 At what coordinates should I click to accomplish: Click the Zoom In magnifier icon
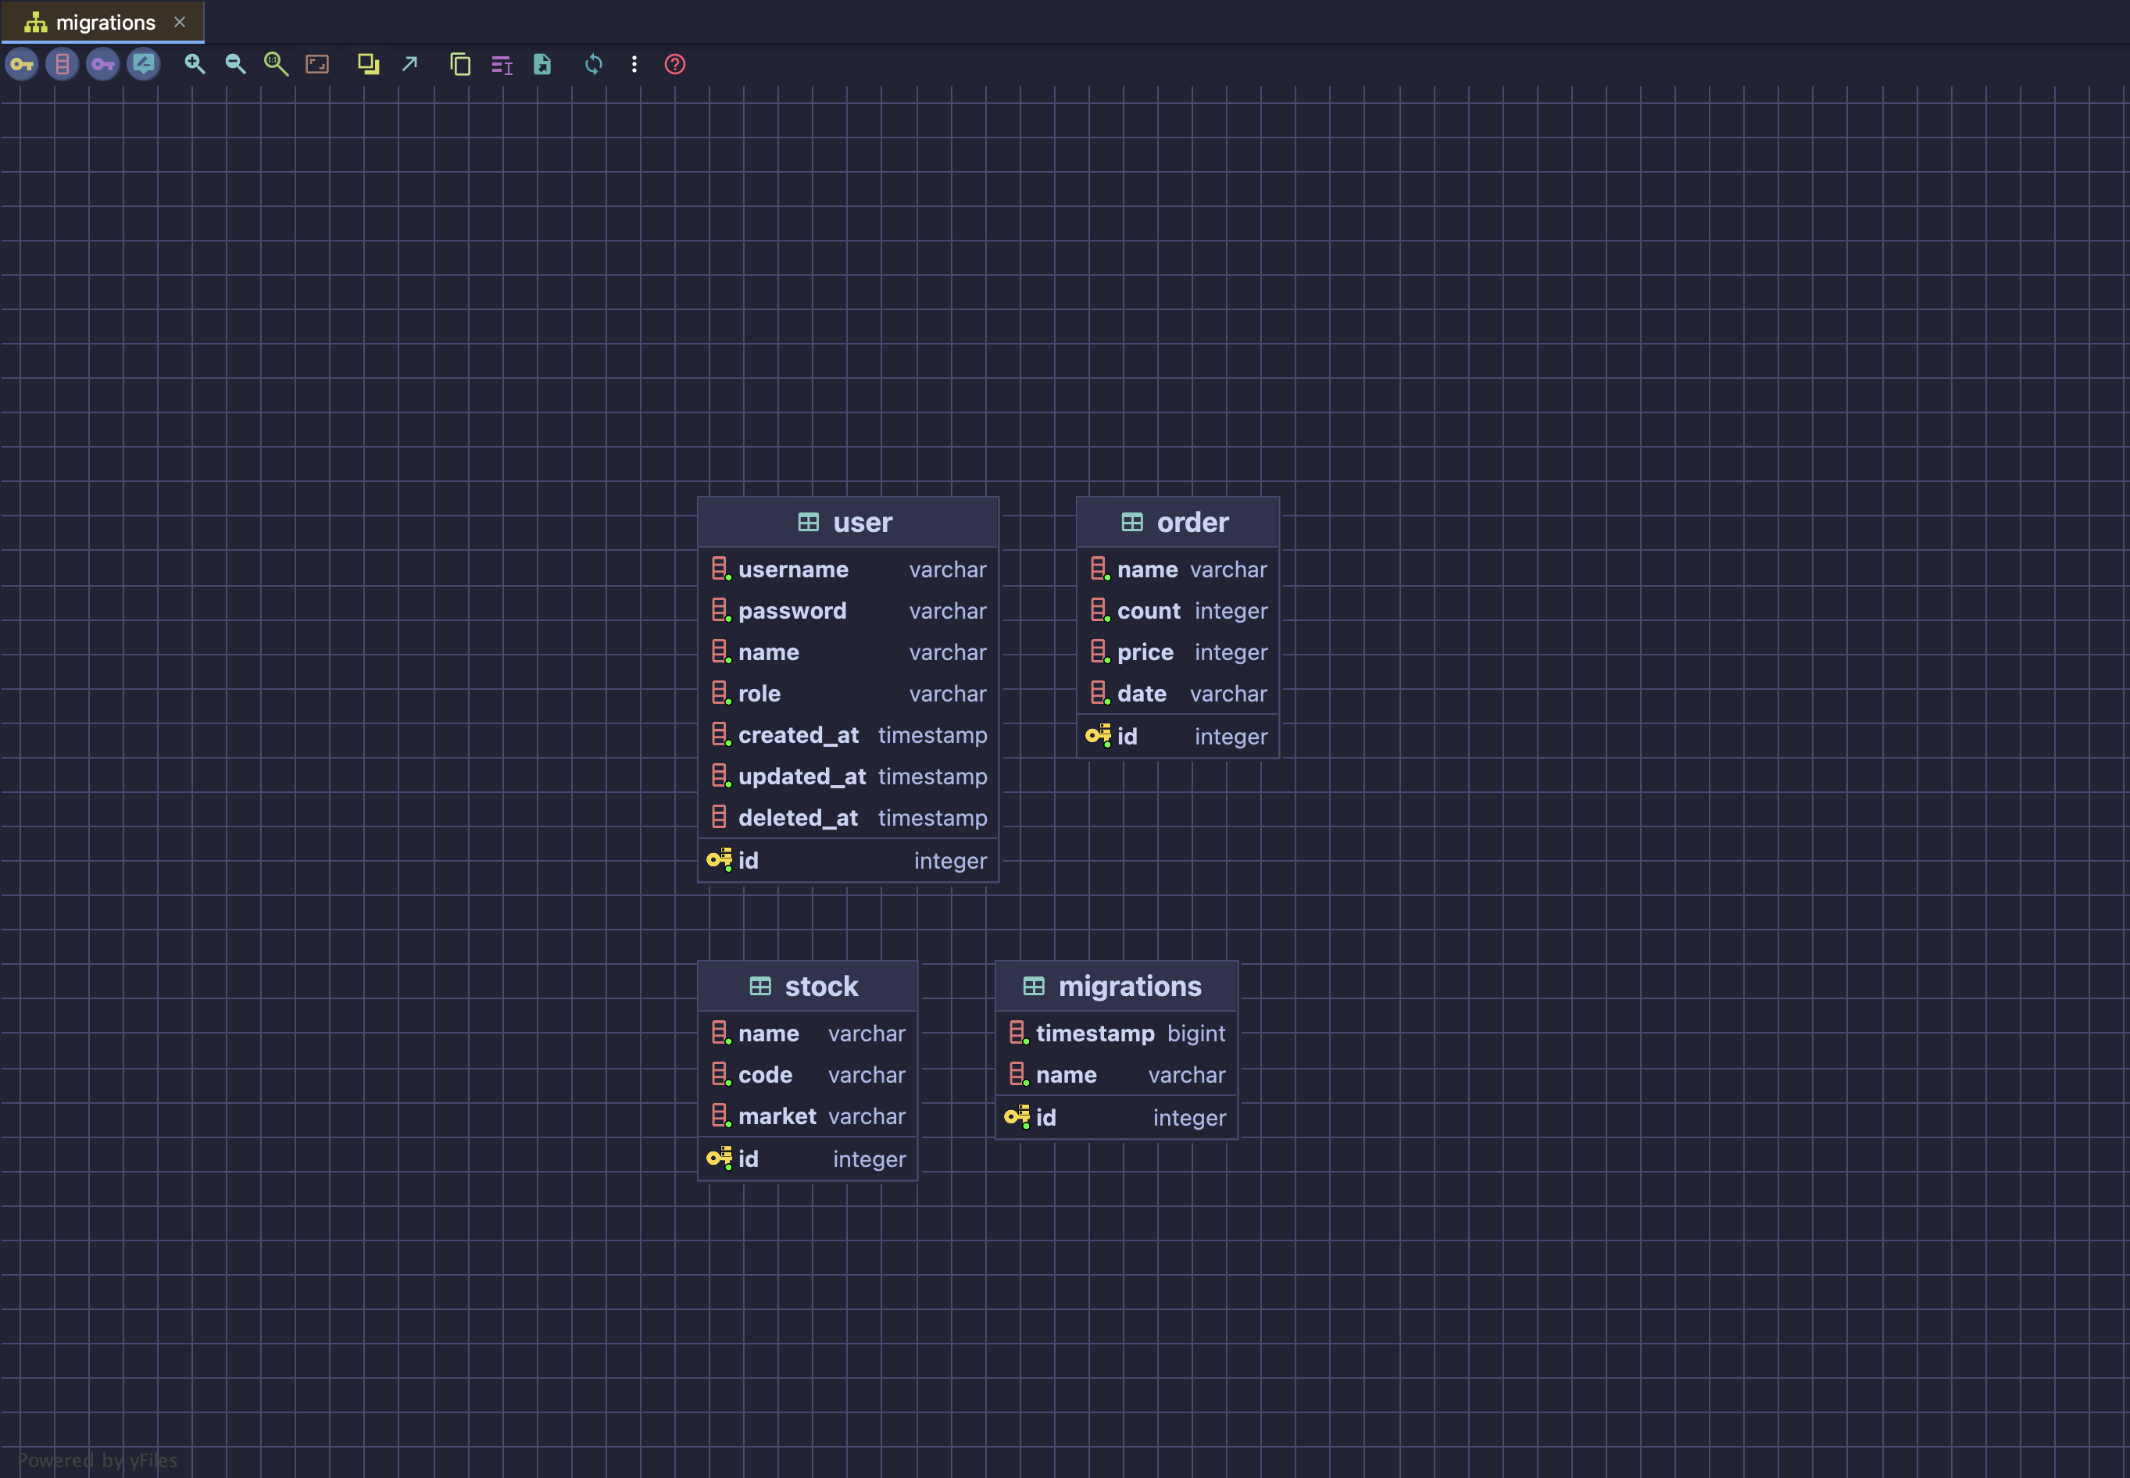tap(195, 64)
